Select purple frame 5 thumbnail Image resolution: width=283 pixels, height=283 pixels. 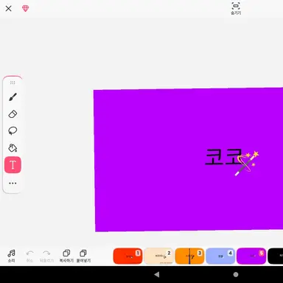(x=251, y=256)
